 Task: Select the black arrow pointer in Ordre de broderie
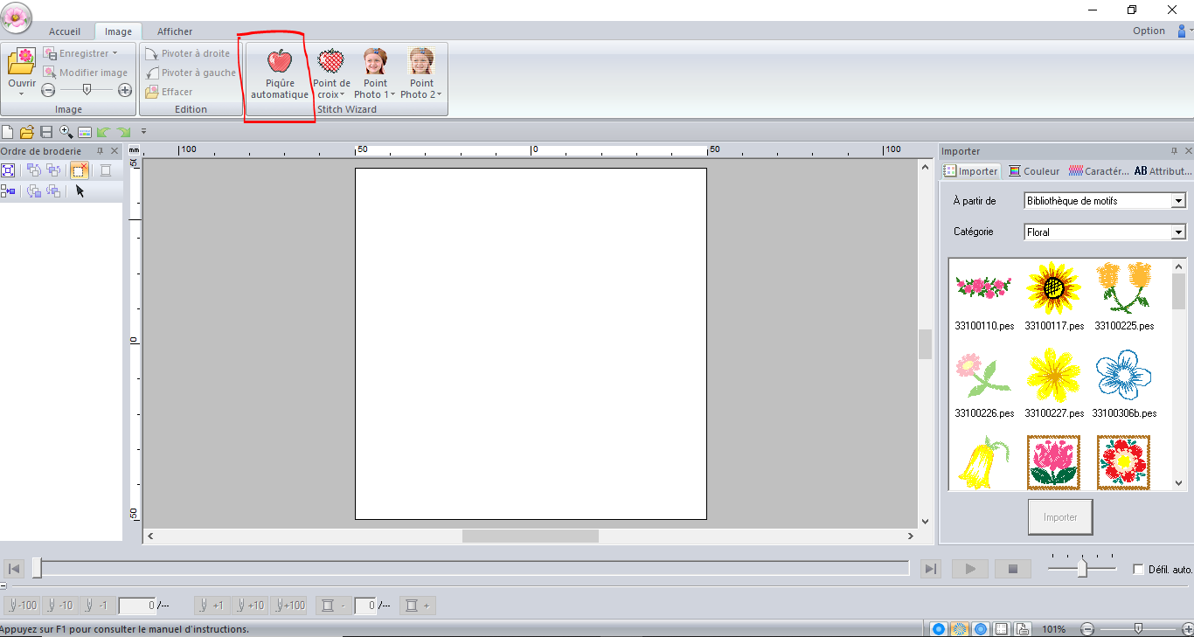pyautogui.click(x=80, y=191)
